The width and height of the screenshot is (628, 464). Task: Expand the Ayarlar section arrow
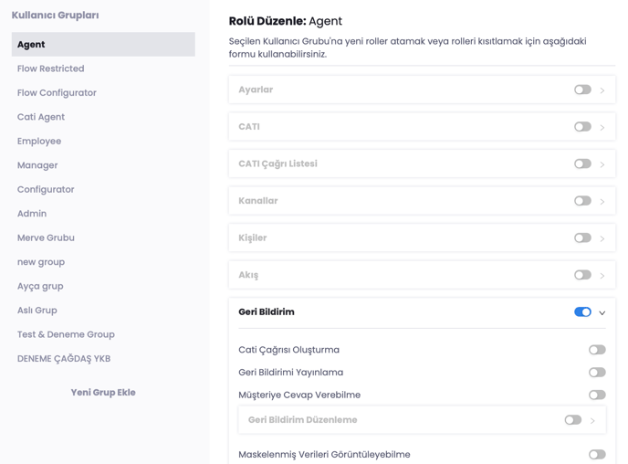coord(602,90)
